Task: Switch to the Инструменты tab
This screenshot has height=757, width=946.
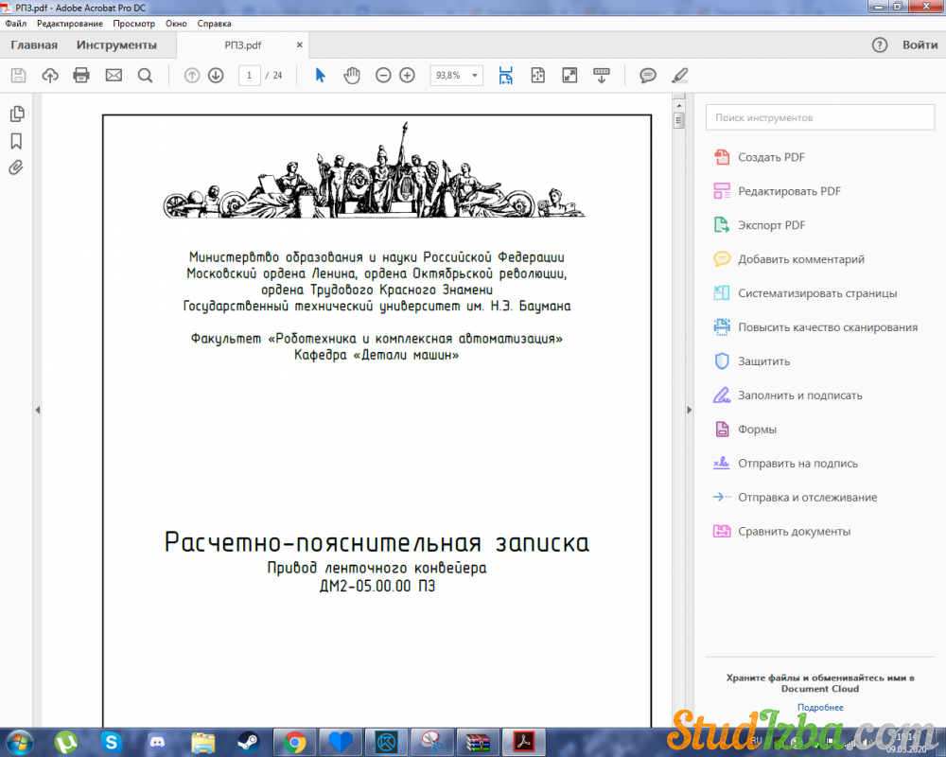Action: 116,44
